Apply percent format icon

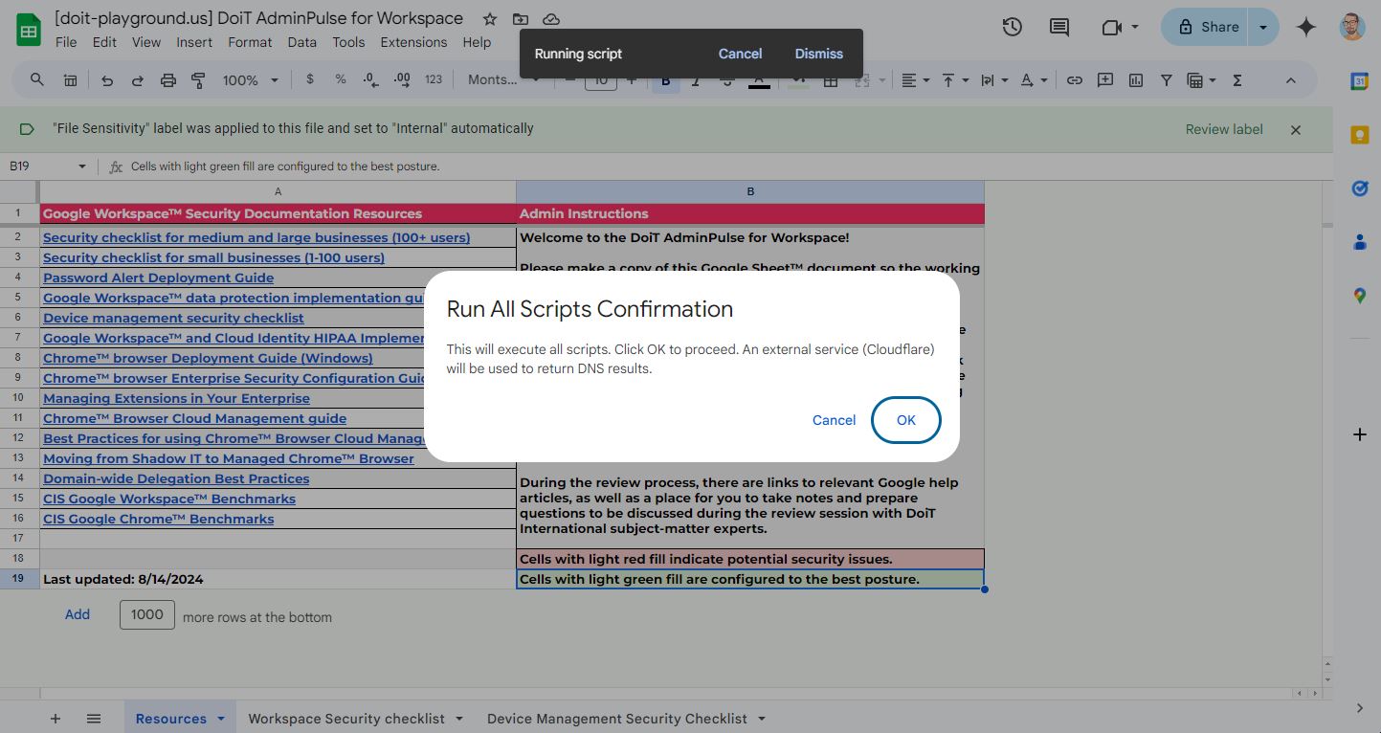pyautogui.click(x=341, y=79)
